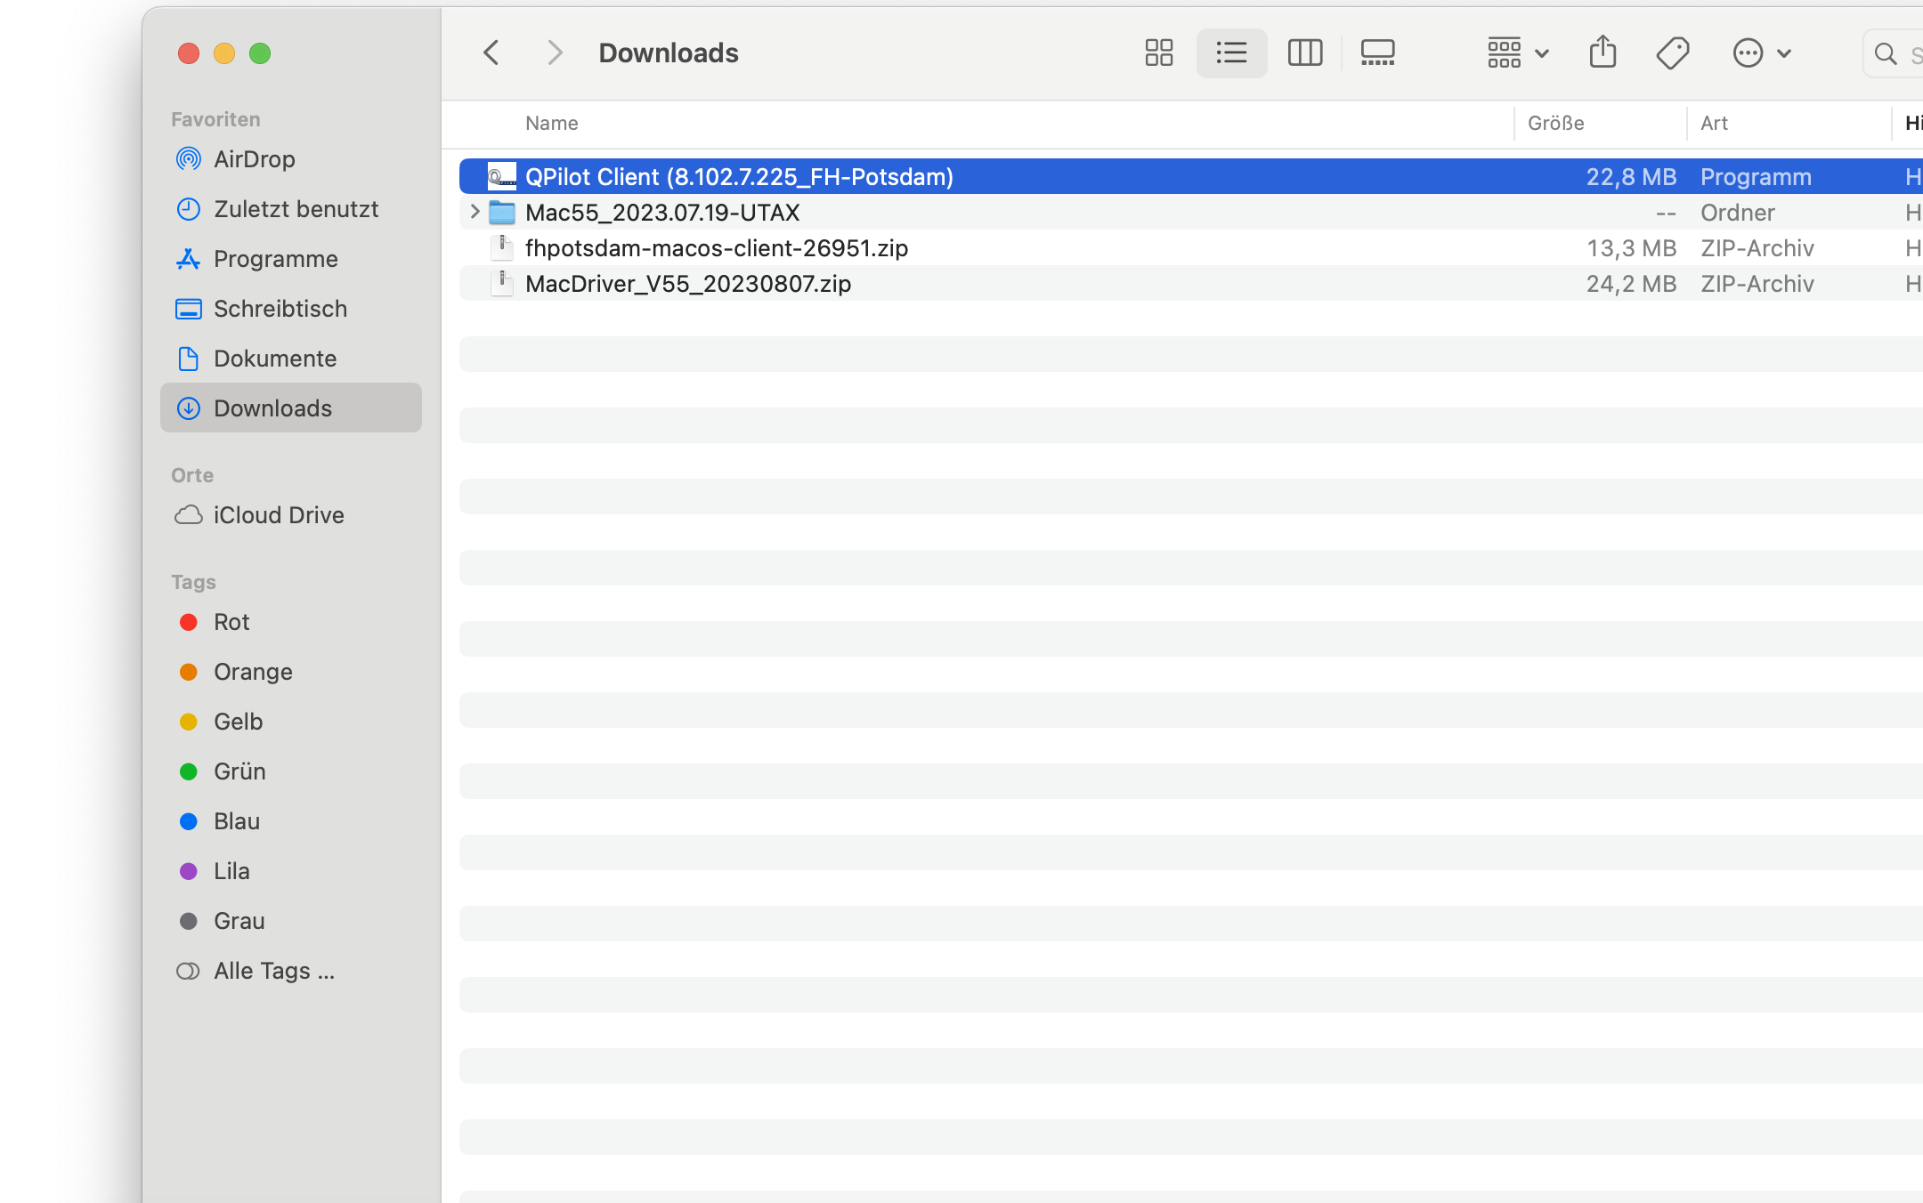Select the Blau tag
This screenshot has width=1923, height=1203.
(x=290, y=820)
